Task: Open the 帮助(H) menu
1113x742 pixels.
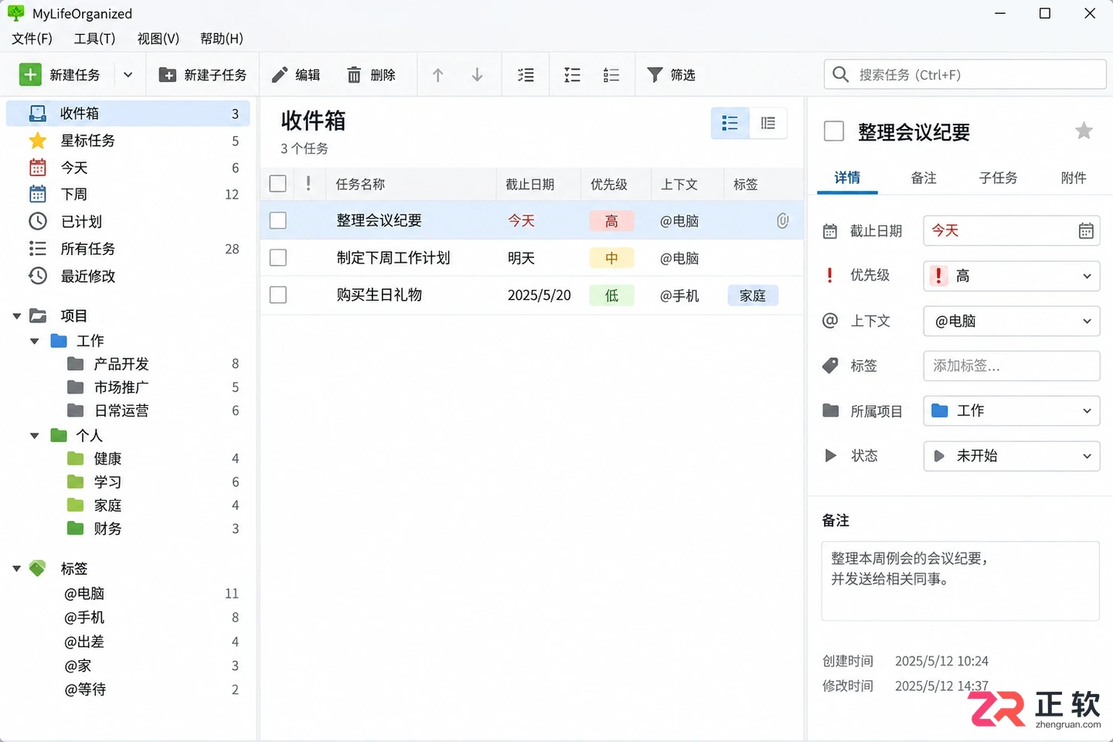Action: coord(222,39)
